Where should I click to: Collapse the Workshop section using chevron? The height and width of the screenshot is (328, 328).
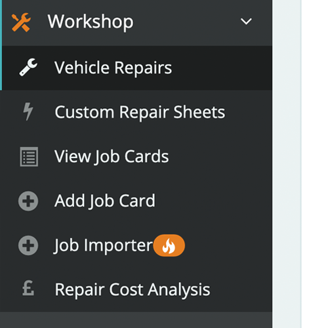point(246,22)
